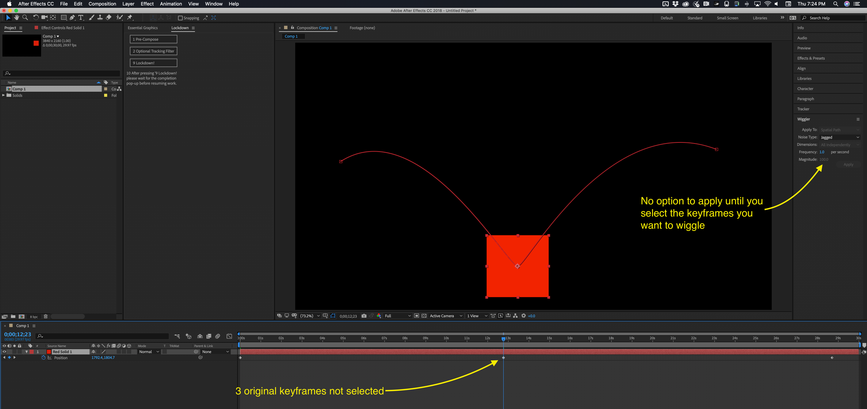The width and height of the screenshot is (867, 409).
Task: Open the Noise Type dropdown in Wiggler panel
Action: (840, 137)
